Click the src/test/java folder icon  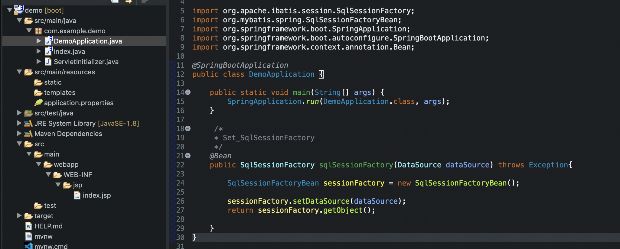click(28, 113)
